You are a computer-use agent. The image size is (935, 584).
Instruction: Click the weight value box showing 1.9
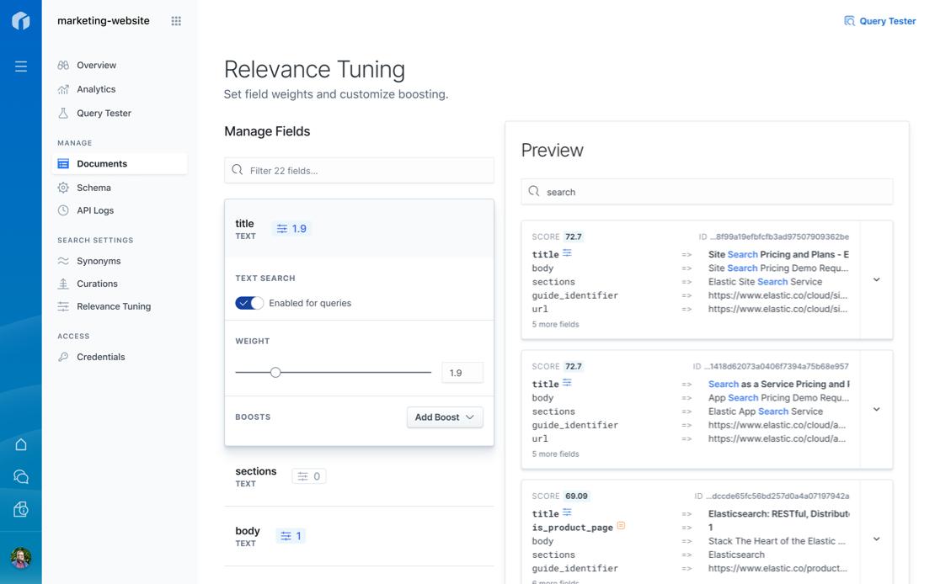click(462, 373)
